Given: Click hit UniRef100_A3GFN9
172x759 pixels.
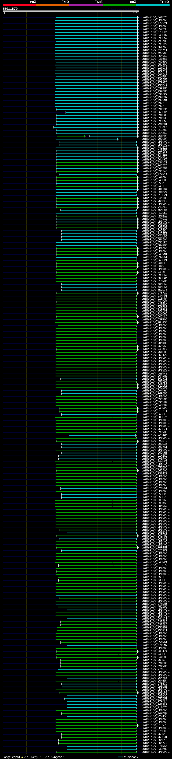Looking at the screenshot, I should pos(154,749).
